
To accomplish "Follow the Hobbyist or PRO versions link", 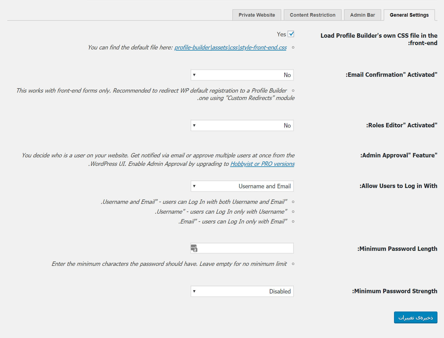I will coord(262,164).
